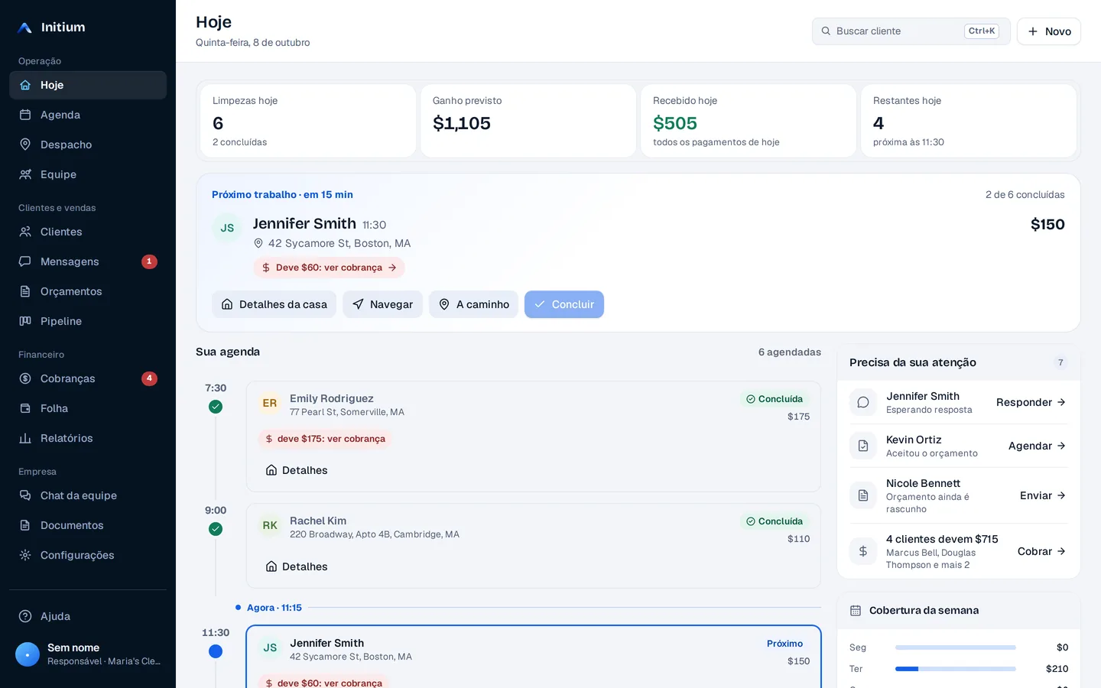Open the Sem nome user profile avatar
This screenshot has height=688, width=1101.
pyautogui.click(x=28, y=654)
